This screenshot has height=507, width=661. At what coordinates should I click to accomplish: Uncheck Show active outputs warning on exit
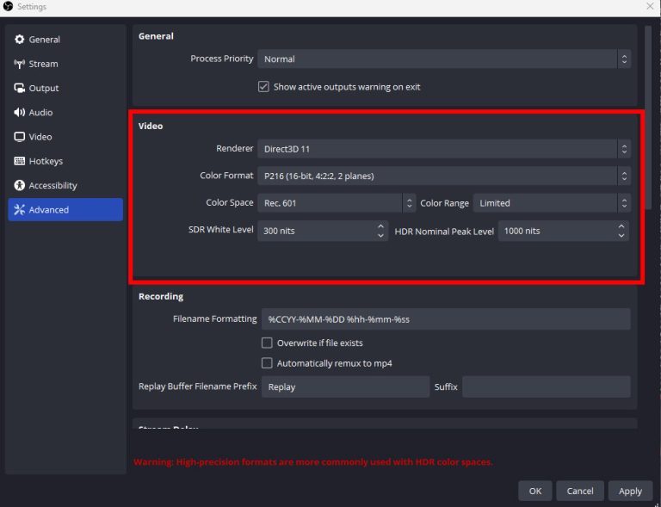264,87
